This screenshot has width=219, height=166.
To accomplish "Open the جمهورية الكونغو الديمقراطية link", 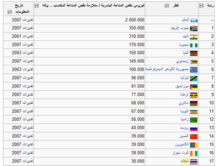I will 167,69.
